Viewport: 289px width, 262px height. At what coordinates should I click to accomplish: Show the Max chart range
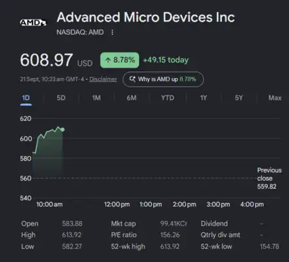(275, 98)
